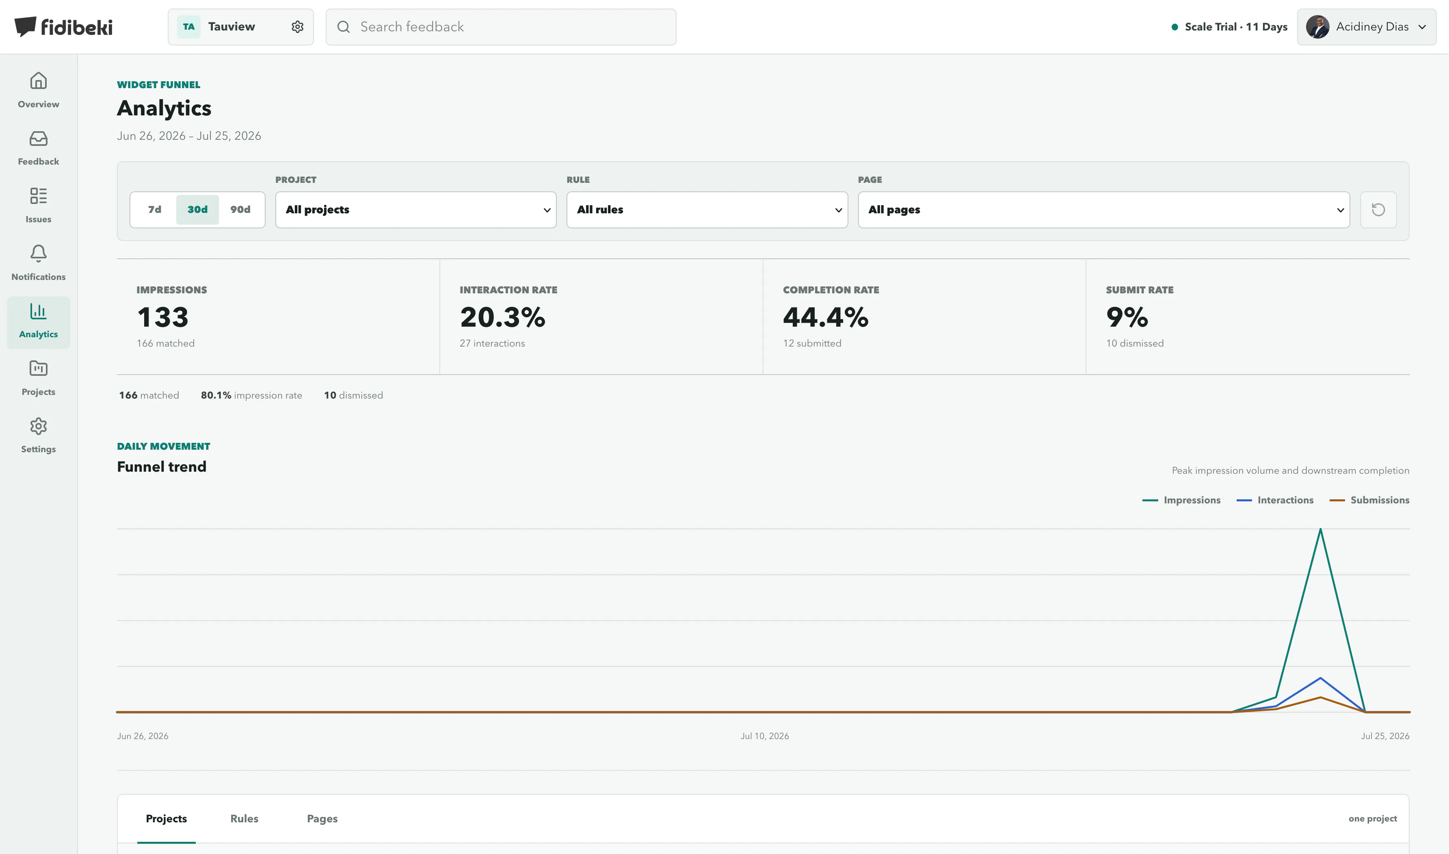
Task: Open Tauview workspace settings gear
Action: tap(297, 26)
